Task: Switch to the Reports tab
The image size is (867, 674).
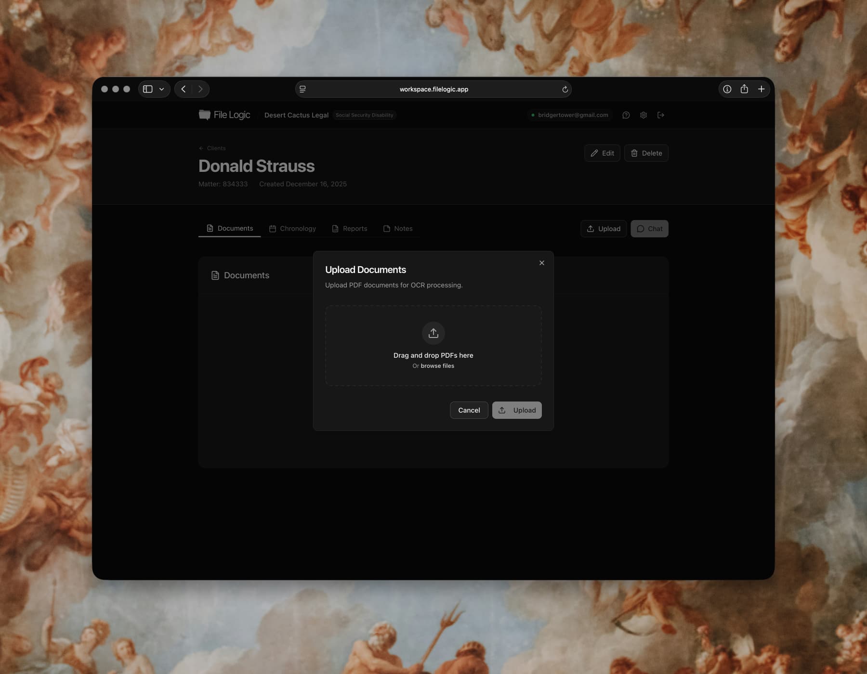Action: pyautogui.click(x=350, y=229)
